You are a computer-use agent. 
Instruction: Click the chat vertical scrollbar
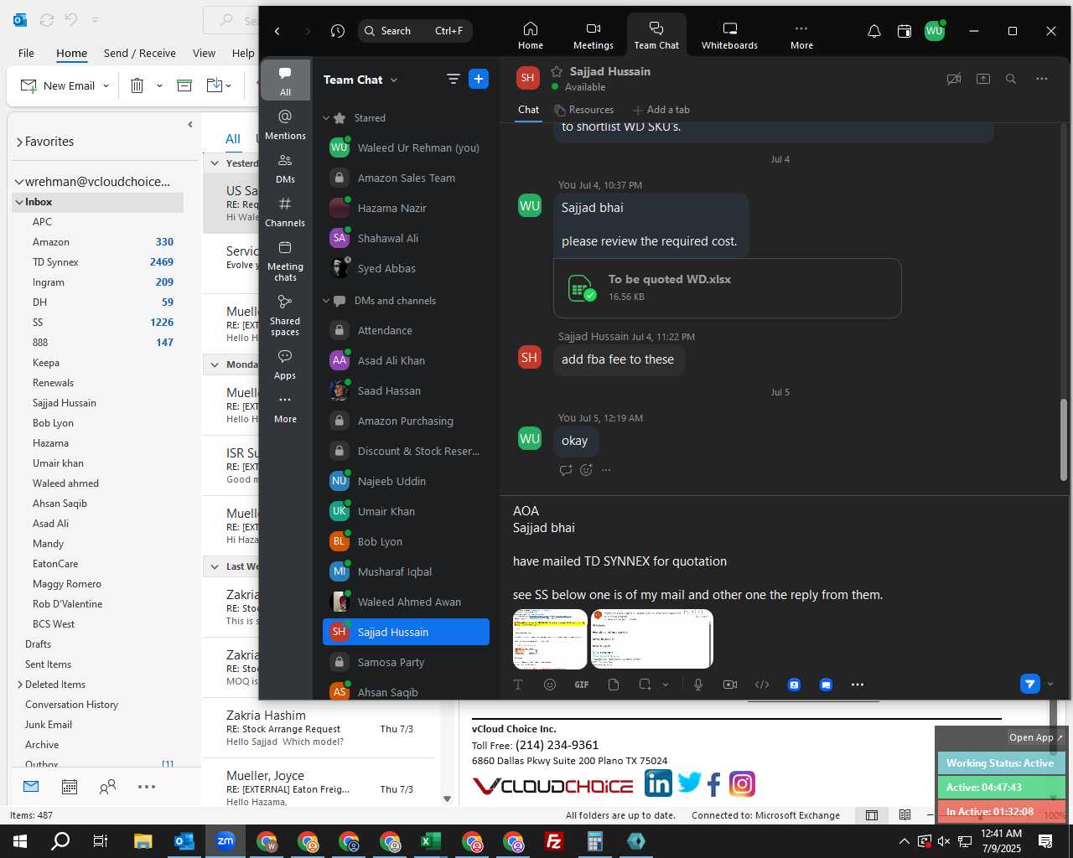[x=1063, y=439]
